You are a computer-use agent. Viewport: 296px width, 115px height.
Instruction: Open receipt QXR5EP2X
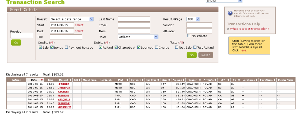tap(64, 88)
